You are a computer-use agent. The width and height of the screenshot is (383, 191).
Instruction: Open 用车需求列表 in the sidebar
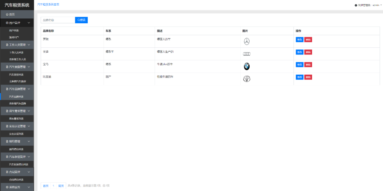click(x=16, y=118)
